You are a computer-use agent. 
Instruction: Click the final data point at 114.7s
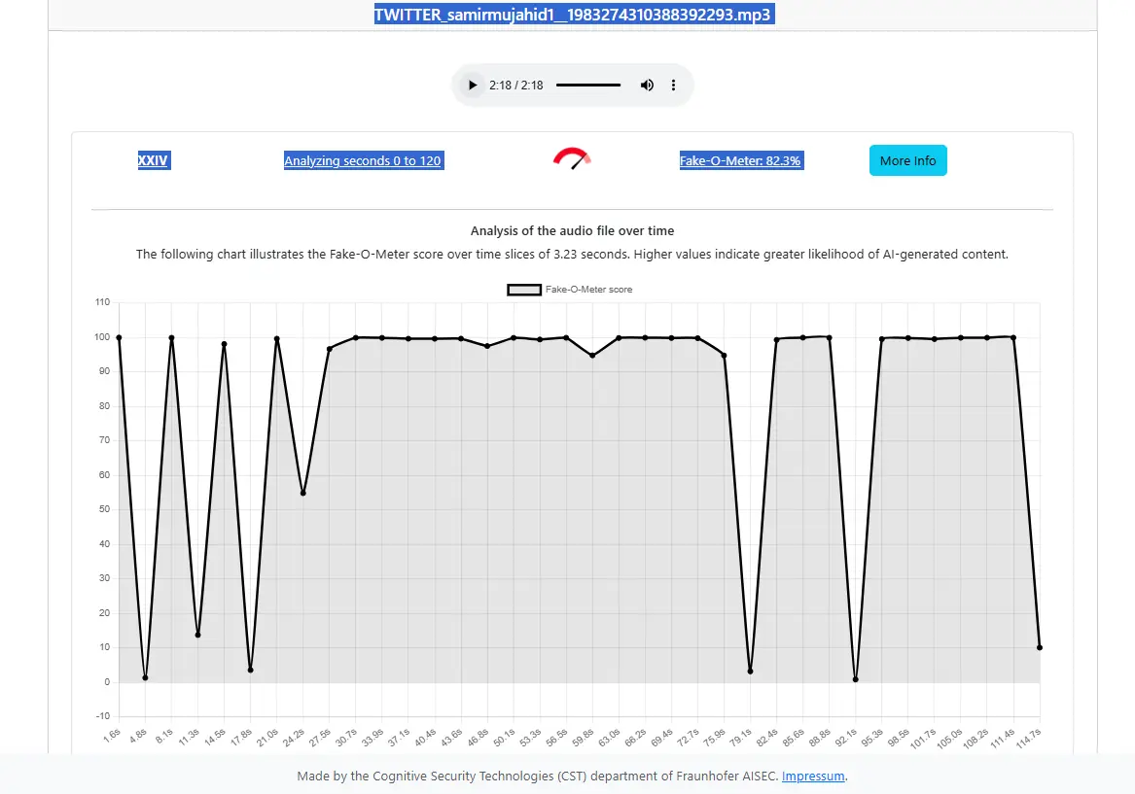[x=1040, y=647]
